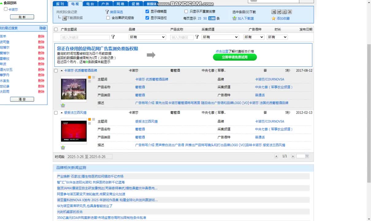The image size is (371, 221).
Task: Enable 含效果研究报告 checkbox
Action: (x=108, y=18)
